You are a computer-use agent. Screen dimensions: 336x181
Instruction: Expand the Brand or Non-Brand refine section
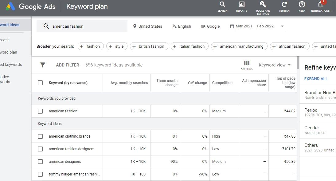pos(318,95)
